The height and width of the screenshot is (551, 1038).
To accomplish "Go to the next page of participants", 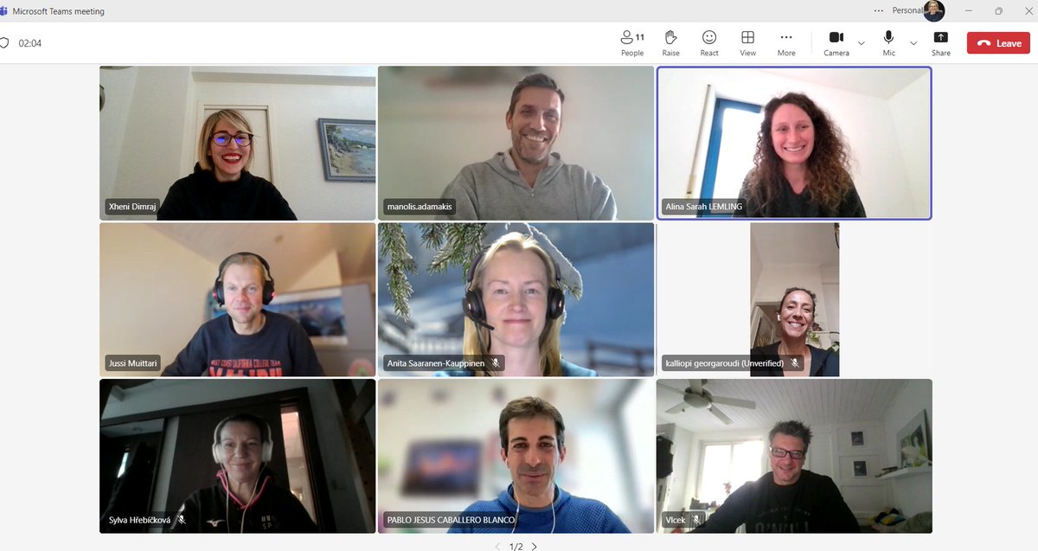I will pyautogui.click(x=535, y=546).
